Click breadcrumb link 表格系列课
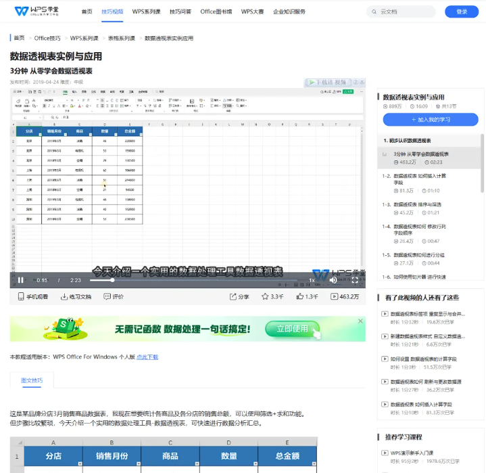Viewport: 486px width, 473px height. 122,38
